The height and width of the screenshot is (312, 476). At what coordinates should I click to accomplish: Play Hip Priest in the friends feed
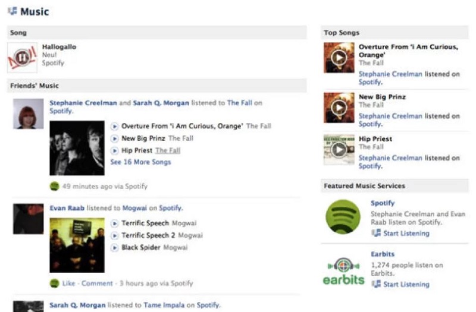point(114,151)
